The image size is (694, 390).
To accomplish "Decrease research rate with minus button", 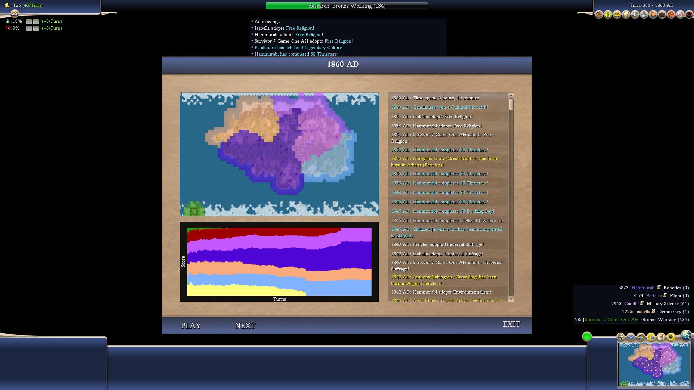I will [36, 22].
